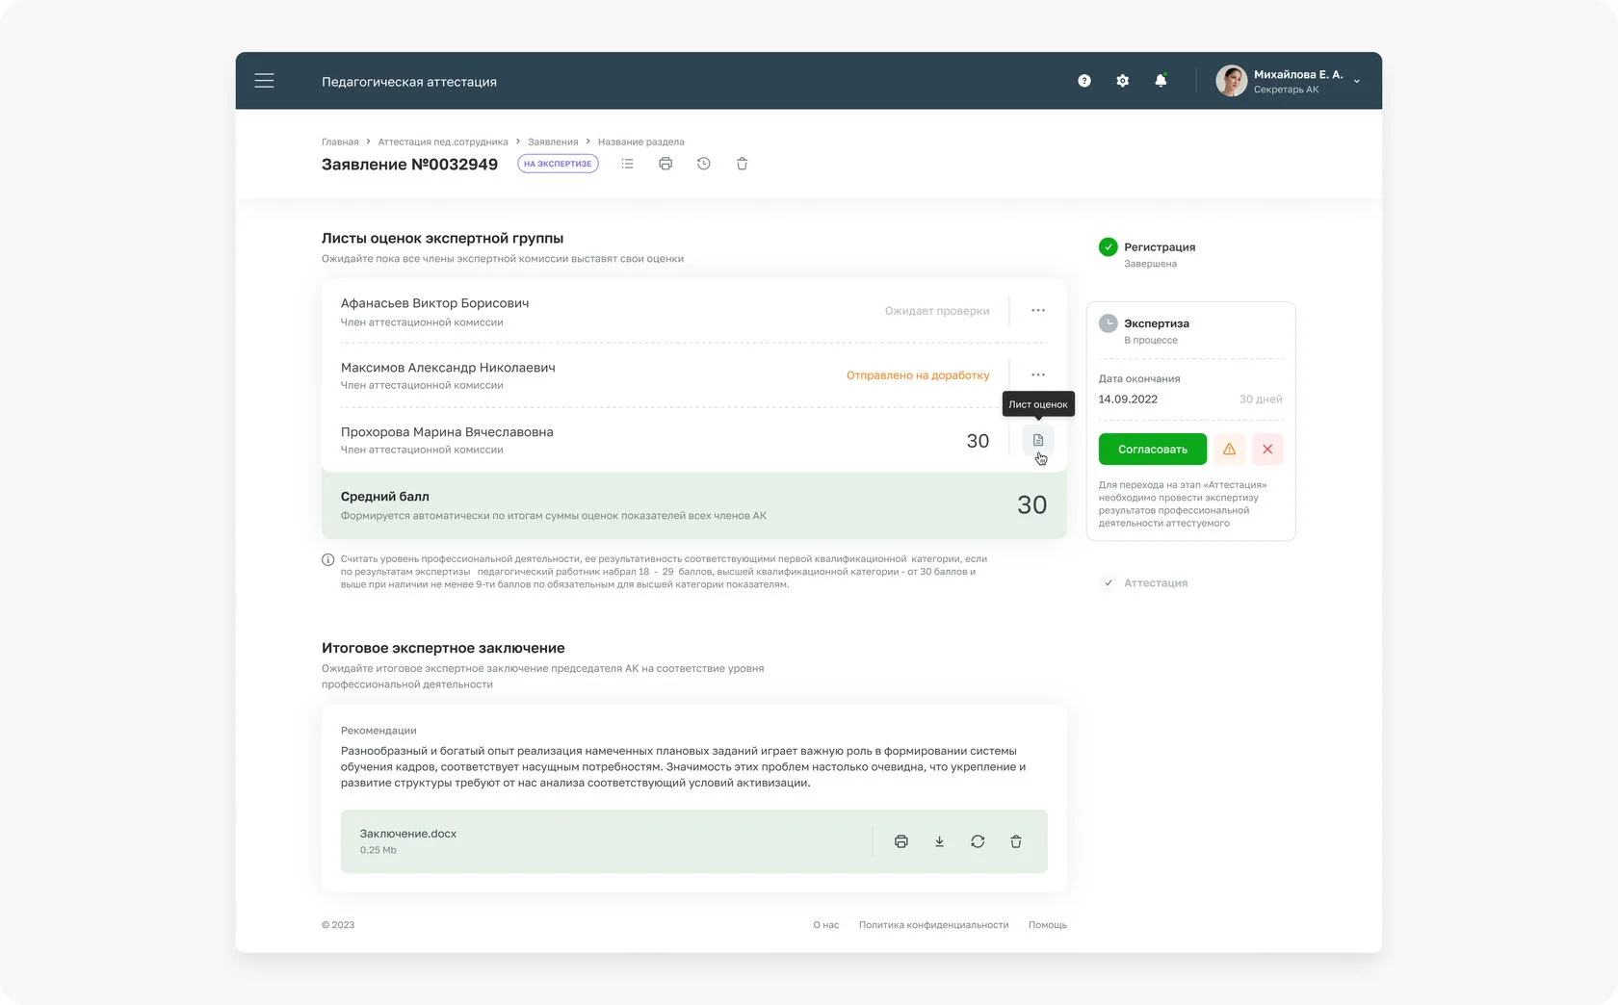Image resolution: width=1618 pixels, height=1005 pixels.
Task: Expand user profile dropdown Михайлова Е. А.
Action: click(x=1357, y=81)
